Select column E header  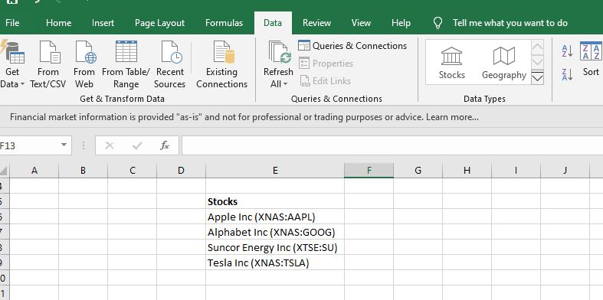click(275, 171)
